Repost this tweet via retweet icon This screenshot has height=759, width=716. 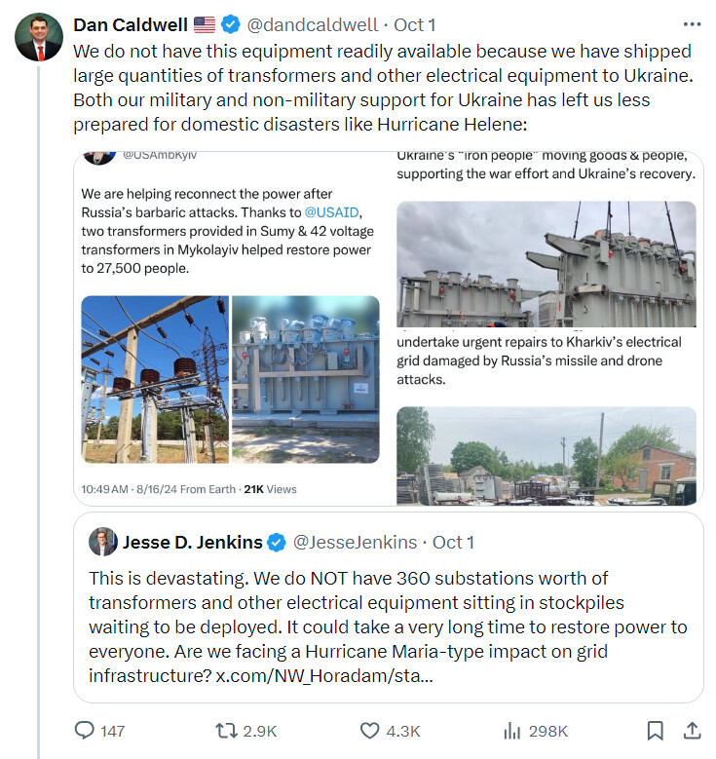coord(225,730)
